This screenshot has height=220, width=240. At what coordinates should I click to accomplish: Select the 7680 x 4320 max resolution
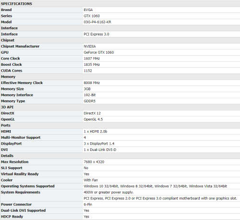(94, 162)
